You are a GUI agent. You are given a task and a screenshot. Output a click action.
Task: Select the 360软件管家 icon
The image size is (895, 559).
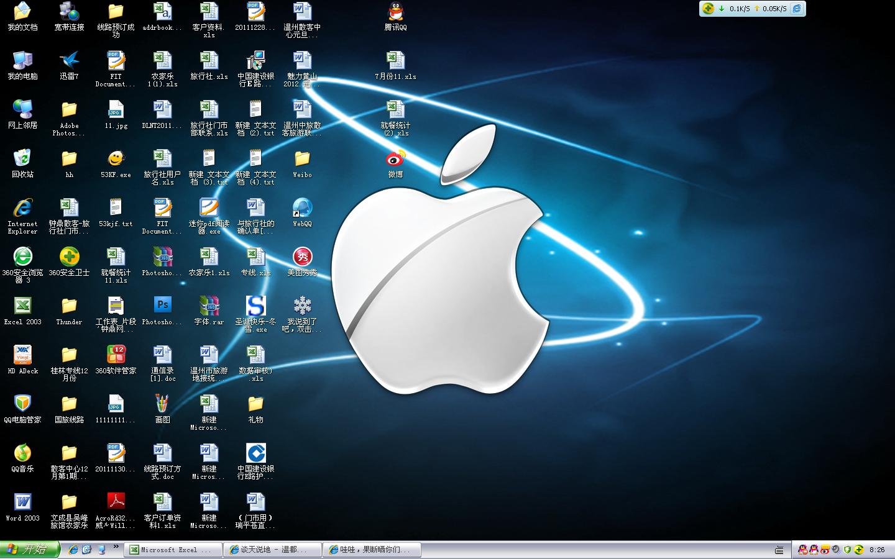[116, 360]
